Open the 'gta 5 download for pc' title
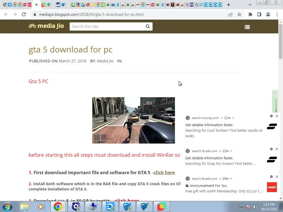The image size is (283, 212). click(x=70, y=50)
